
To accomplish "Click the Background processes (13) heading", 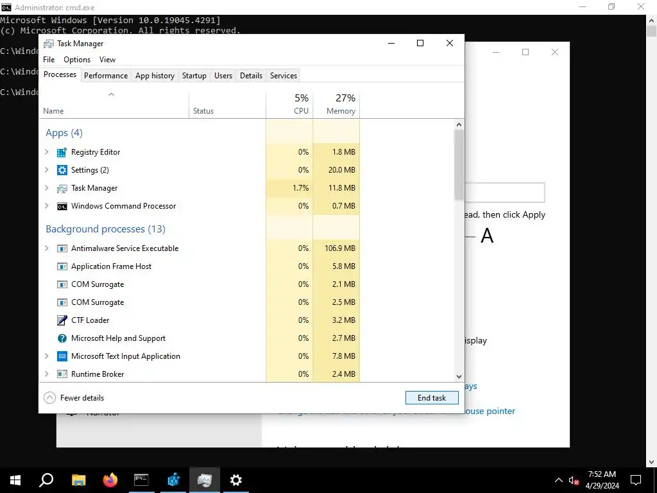I will [106, 229].
